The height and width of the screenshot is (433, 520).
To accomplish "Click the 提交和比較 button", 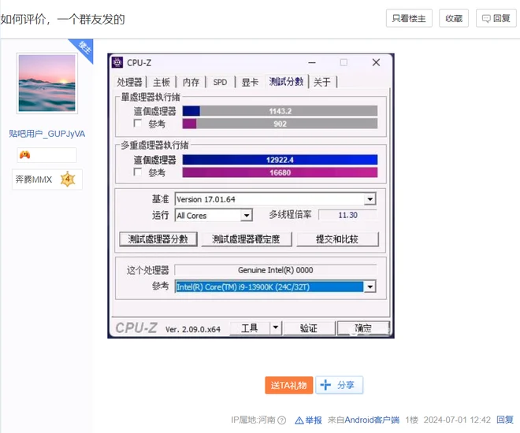I will click(x=337, y=239).
